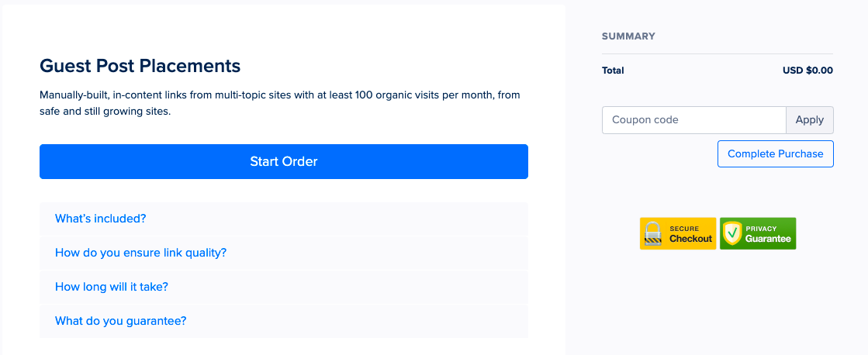Click the "safe and still growing sites" text line

(105, 111)
